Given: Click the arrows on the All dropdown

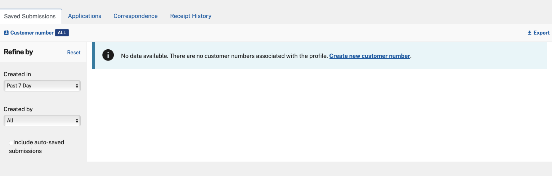Looking at the screenshot, I should click(x=77, y=121).
